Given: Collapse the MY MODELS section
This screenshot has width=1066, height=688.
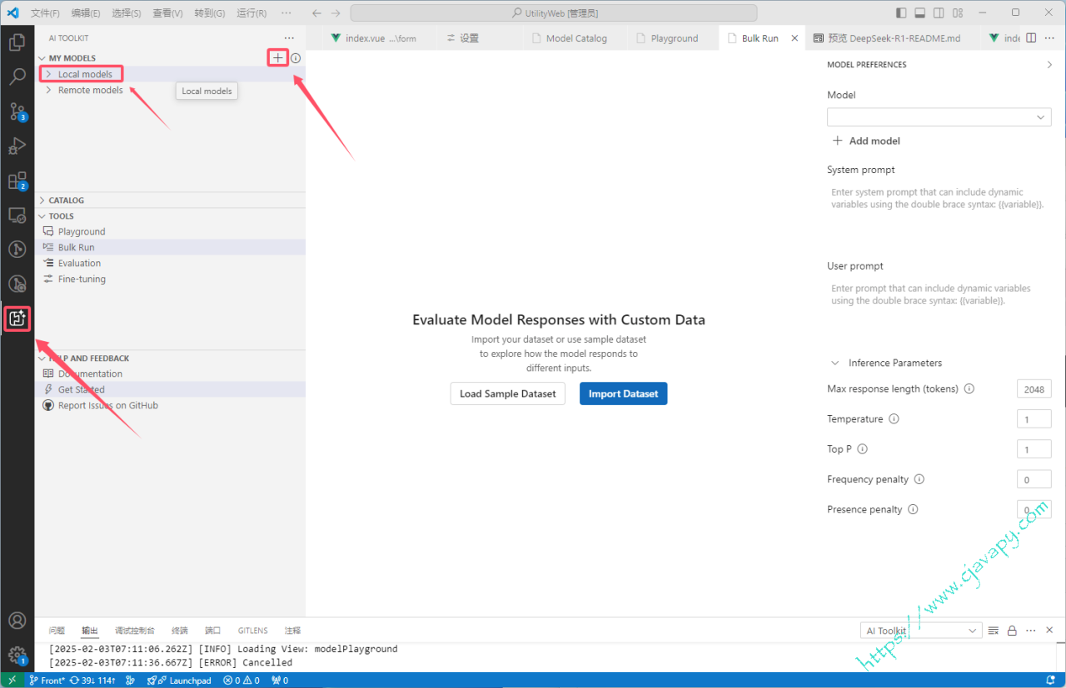Looking at the screenshot, I should (x=42, y=58).
